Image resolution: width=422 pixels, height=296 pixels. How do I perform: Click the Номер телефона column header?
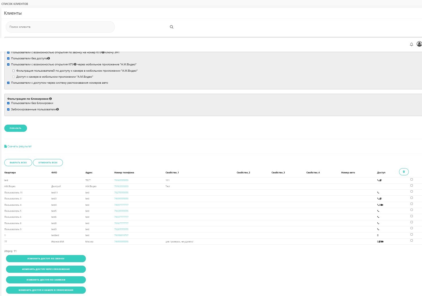[124, 172]
